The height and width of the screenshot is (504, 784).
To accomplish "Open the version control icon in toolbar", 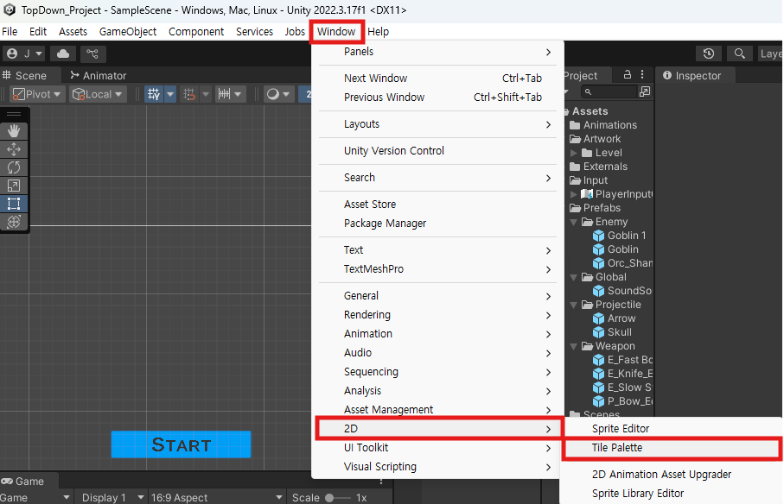I will click(x=92, y=54).
